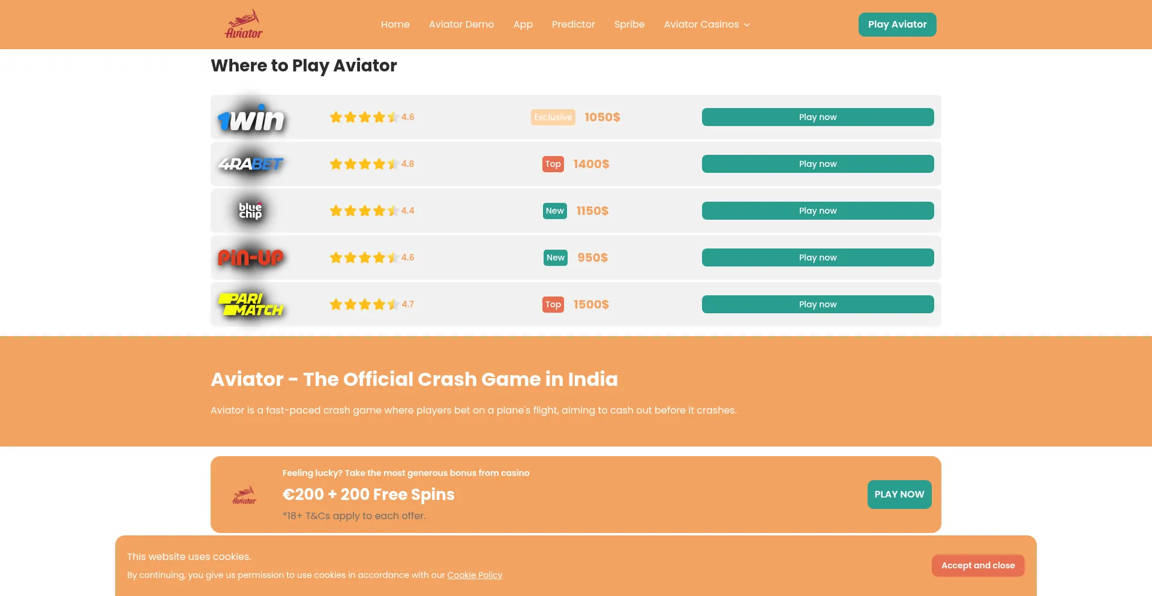
Task: Open the App menu item
Action: click(523, 25)
